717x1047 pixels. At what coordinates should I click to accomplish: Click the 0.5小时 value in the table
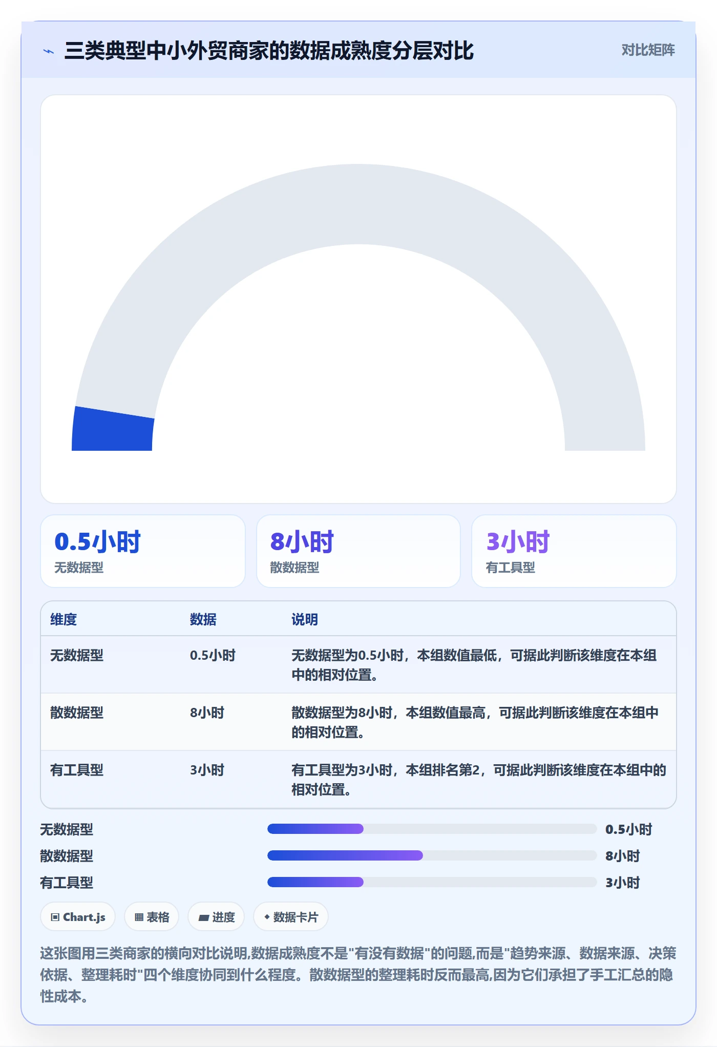click(213, 655)
